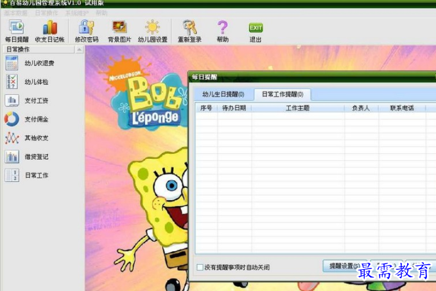Viewport: 436px width, 291px height.
Task: Click the 序号 column header
Action: 206,108
